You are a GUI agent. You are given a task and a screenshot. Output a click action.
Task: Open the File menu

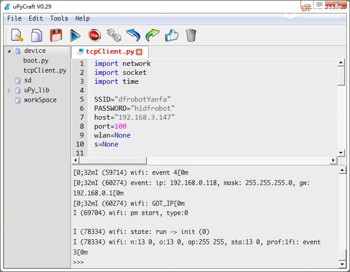point(14,18)
